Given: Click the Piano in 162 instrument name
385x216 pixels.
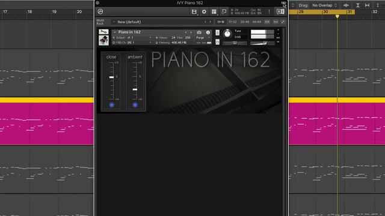Looking at the screenshot, I should point(129,32).
